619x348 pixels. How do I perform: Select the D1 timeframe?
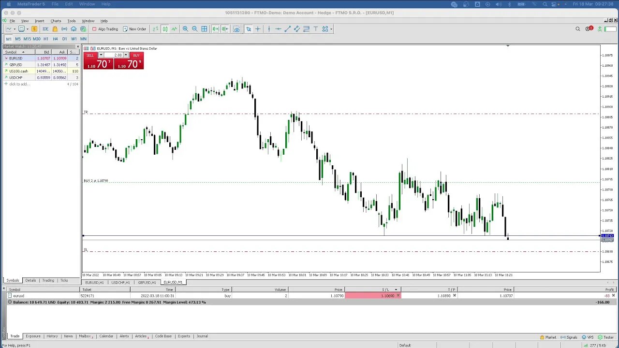click(x=64, y=39)
